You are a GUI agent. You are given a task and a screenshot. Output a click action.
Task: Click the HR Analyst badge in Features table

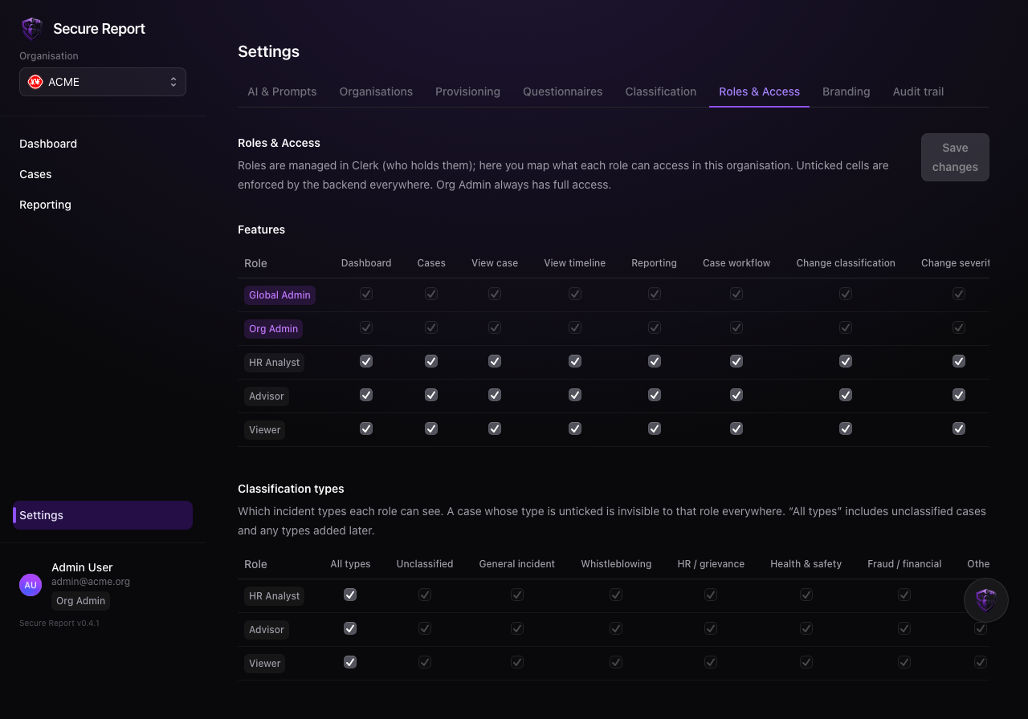(274, 363)
